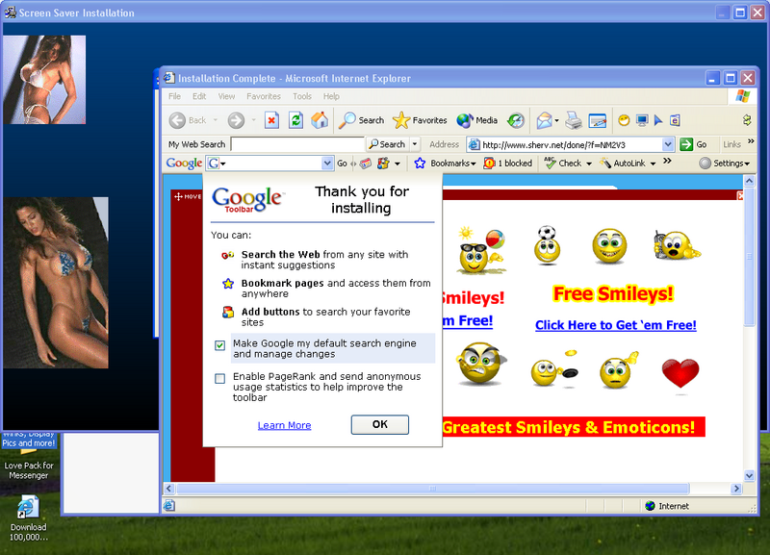Click the 'Free Smileys!' heading on the right
Viewport: 770px width, 555px height.
[613, 293]
